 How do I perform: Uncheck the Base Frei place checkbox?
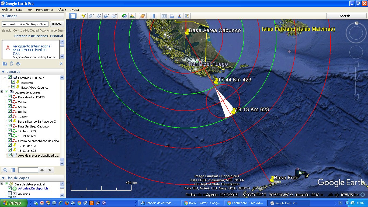point(13,82)
